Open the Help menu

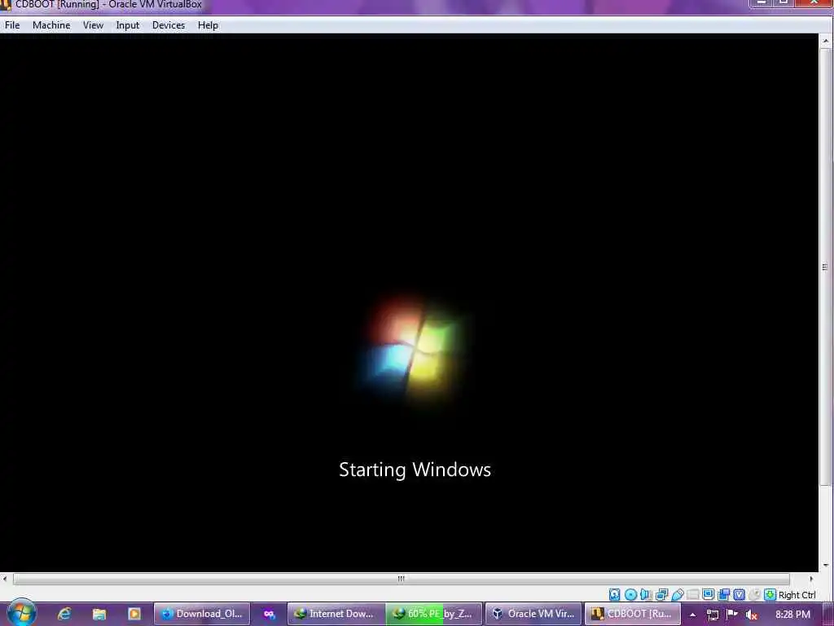tap(208, 25)
